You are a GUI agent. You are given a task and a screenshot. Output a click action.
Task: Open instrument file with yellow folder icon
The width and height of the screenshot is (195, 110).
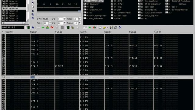(105, 27)
